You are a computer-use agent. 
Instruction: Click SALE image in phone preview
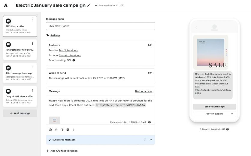pyautogui.click(x=211, y=52)
